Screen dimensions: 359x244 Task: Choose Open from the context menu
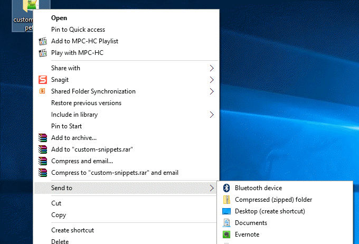(x=126, y=18)
